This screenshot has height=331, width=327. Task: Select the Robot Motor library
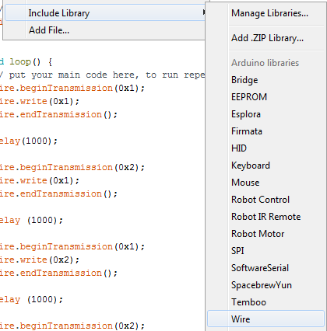[266, 234]
